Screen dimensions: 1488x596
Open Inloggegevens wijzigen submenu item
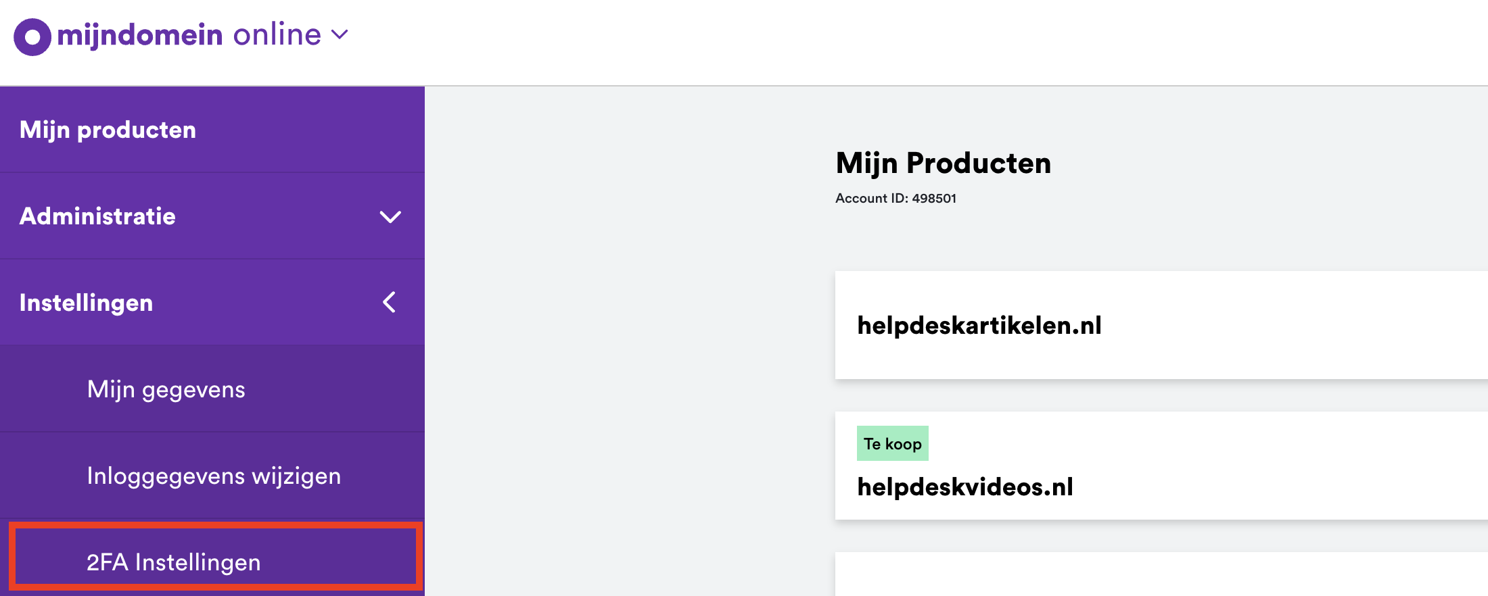point(214,476)
